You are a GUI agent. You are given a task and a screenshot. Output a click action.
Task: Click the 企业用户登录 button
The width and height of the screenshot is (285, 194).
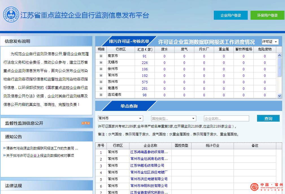[231, 15]
